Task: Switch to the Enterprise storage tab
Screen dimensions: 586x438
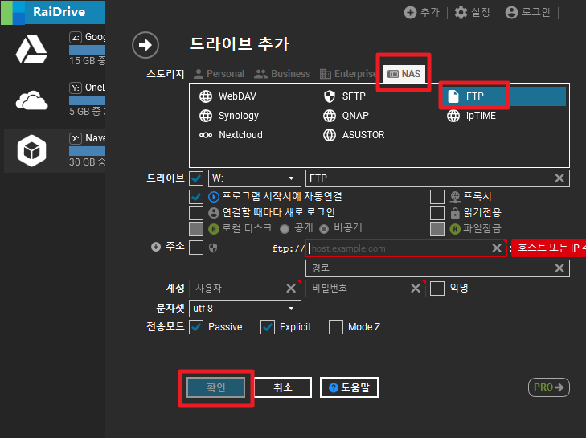Action: point(348,74)
